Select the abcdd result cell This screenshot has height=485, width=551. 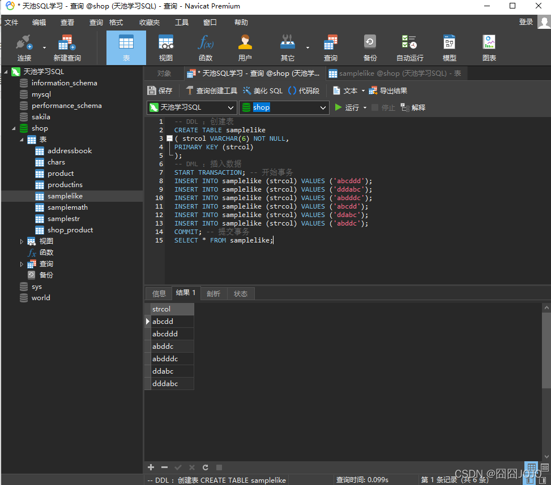(x=172, y=321)
